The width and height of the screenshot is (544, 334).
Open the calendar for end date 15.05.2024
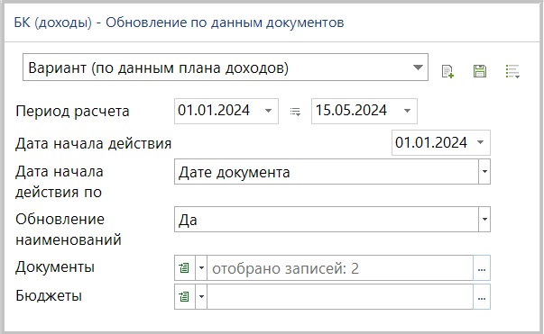407,111
